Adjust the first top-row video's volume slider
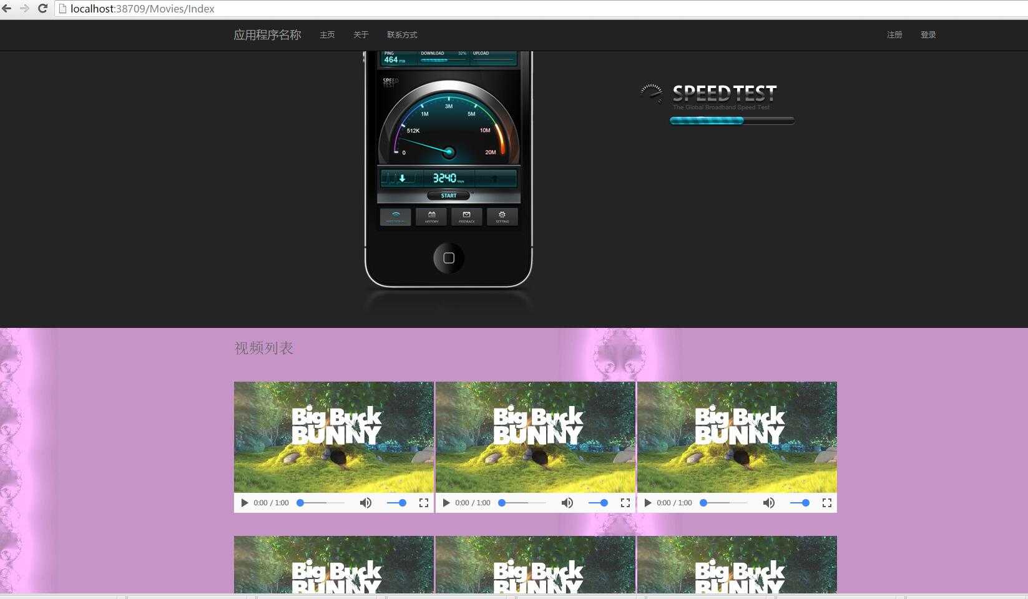Image resolution: width=1028 pixels, height=599 pixels. click(396, 503)
